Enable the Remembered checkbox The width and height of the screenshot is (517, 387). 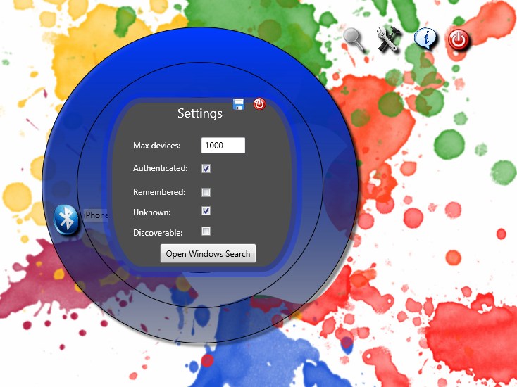pyautogui.click(x=206, y=192)
